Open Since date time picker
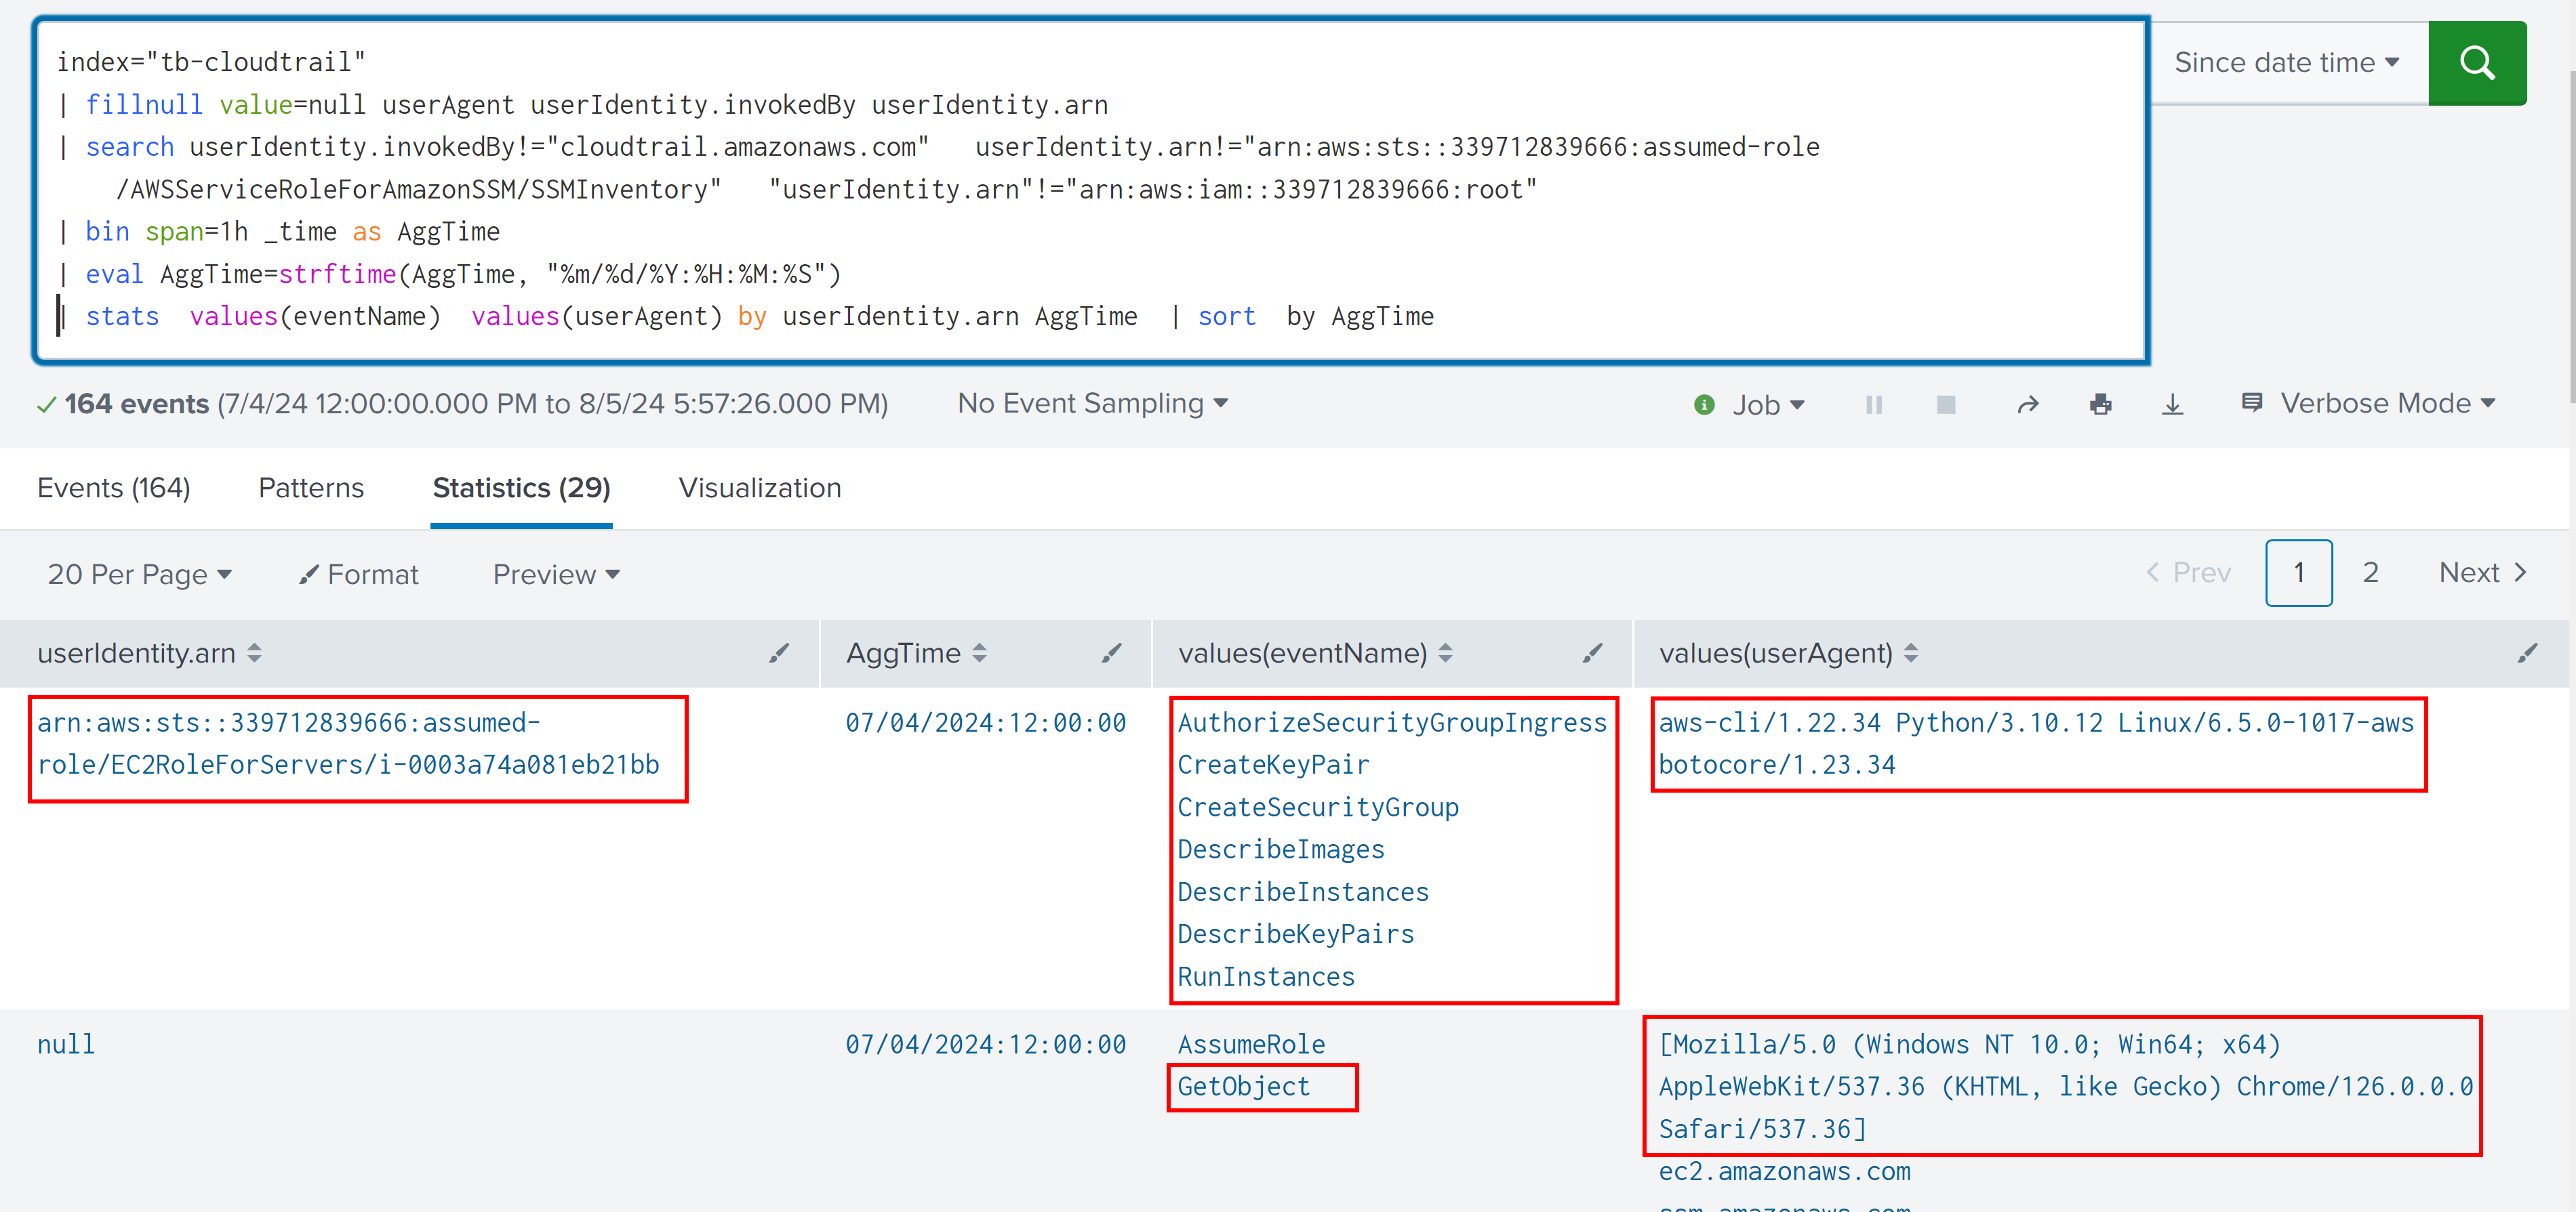Image resolution: width=2576 pixels, height=1212 pixels. [x=2286, y=63]
